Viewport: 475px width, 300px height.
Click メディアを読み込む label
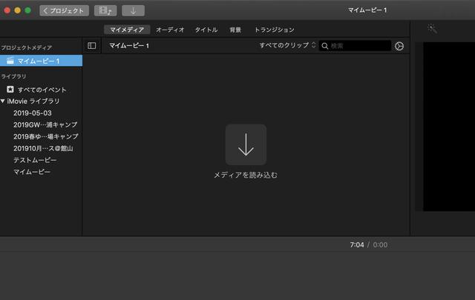tap(246, 175)
